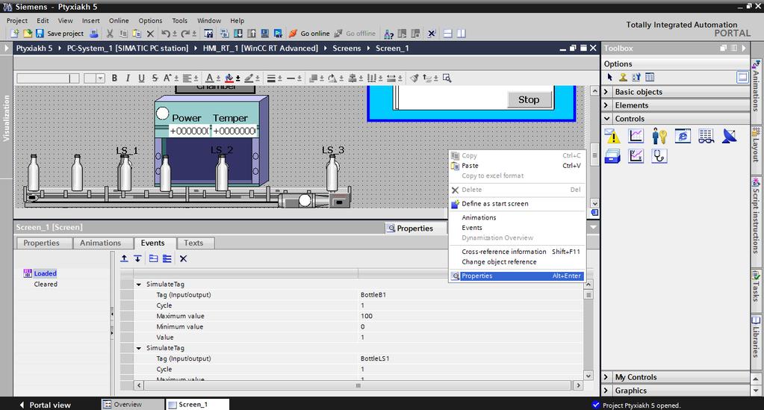This screenshot has width=764, height=410.
Task: Click the HTML browser control icon
Action: pos(683,136)
